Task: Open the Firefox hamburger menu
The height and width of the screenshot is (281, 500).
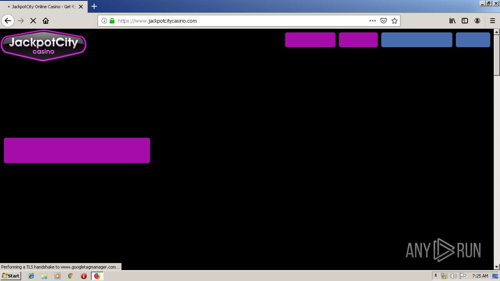Action: click(x=493, y=21)
